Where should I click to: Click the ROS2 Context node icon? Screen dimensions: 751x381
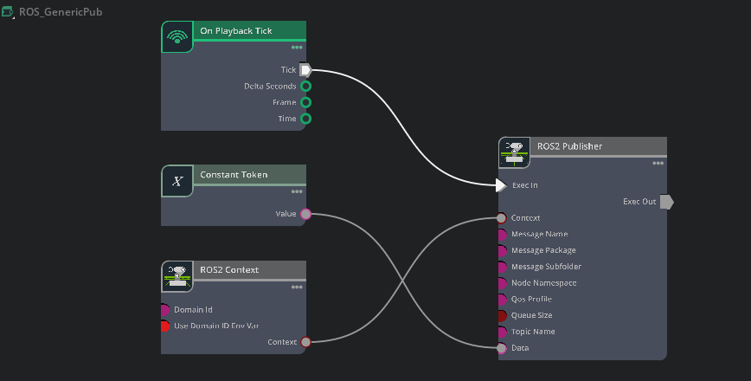pyautogui.click(x=177, y=276)
